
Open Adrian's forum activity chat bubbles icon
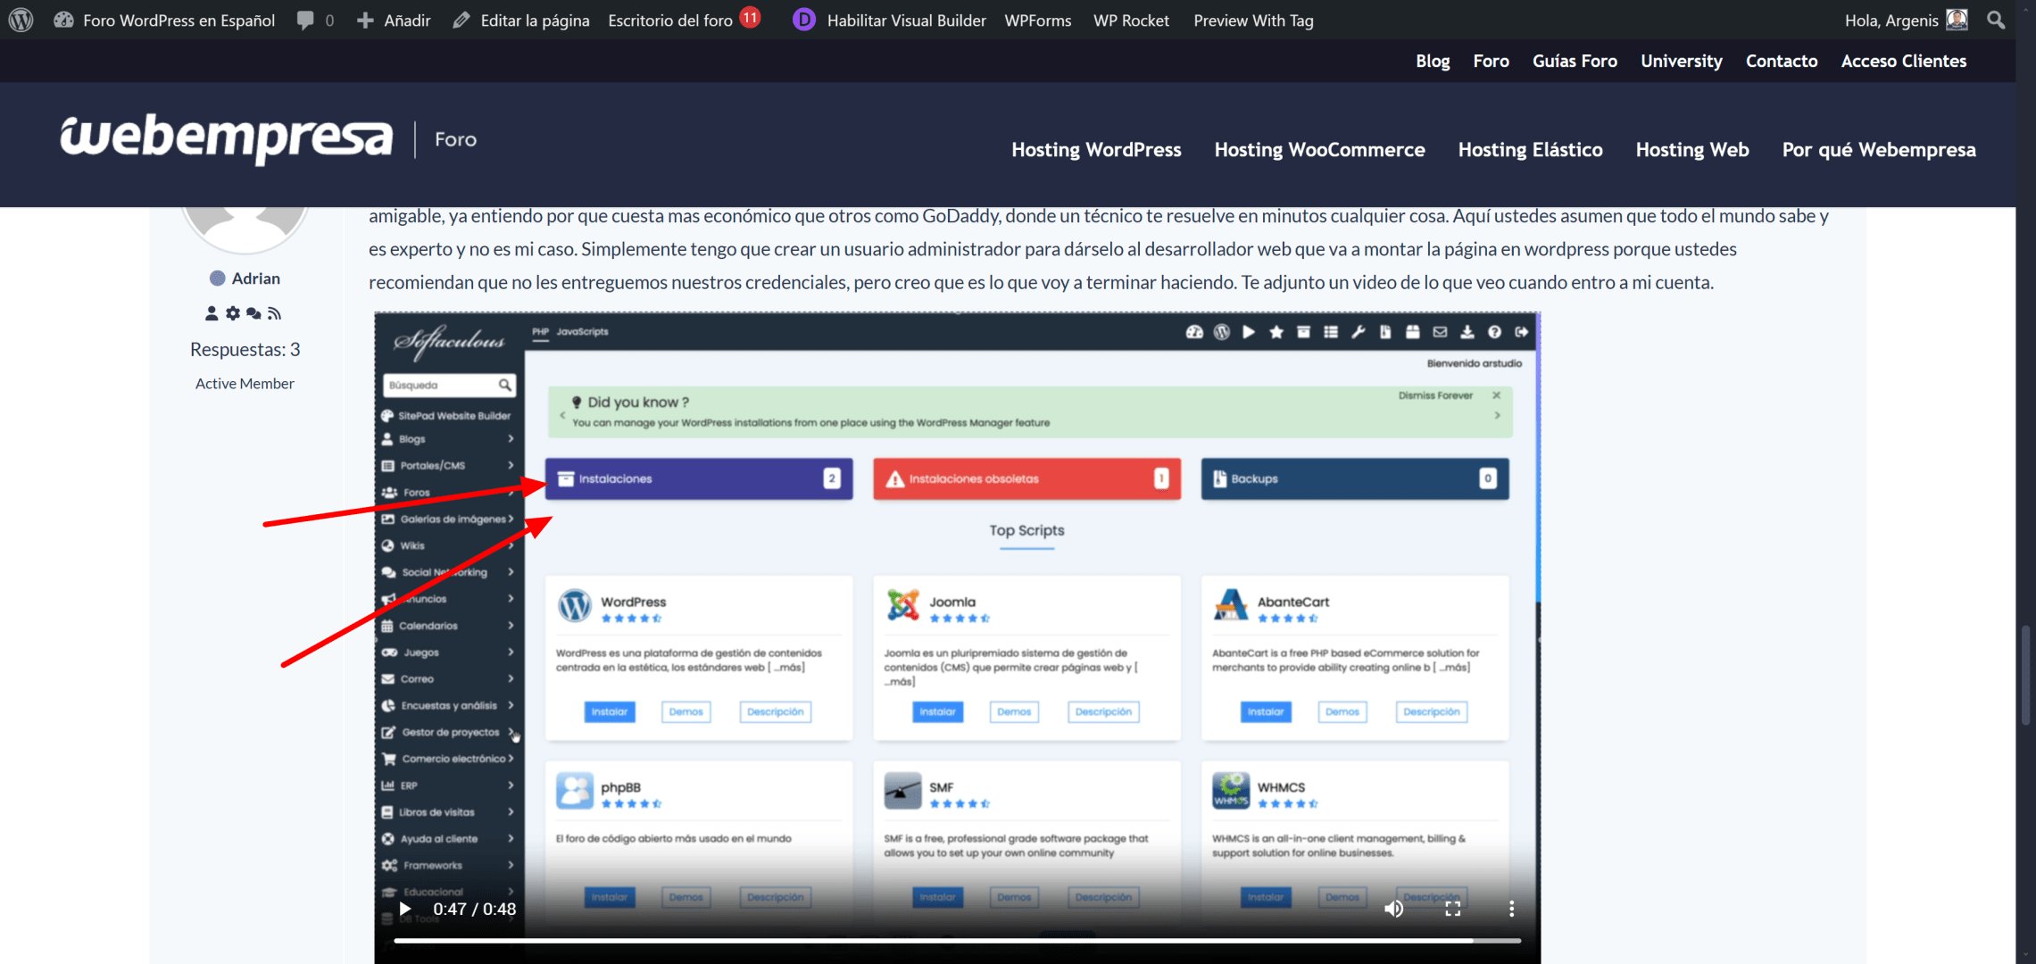pos(253,313)
